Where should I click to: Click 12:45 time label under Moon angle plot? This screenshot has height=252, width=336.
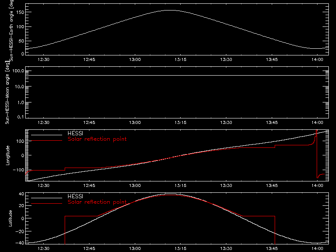tap(89, 122)
